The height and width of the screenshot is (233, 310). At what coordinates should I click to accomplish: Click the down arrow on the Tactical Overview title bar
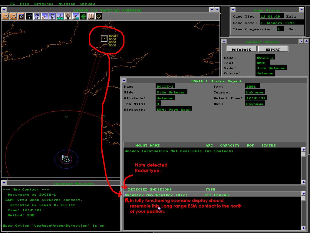pos(212,10)
